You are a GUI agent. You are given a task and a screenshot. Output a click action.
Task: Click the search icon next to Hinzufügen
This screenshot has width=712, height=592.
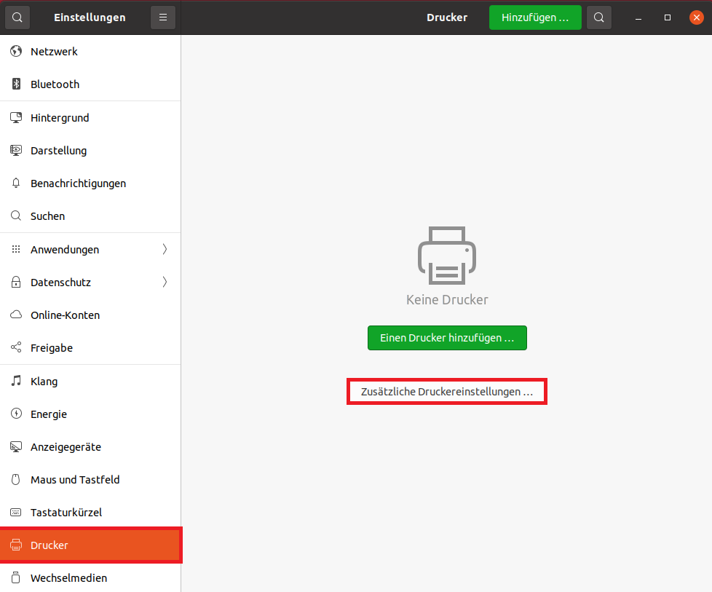(598, 17)
